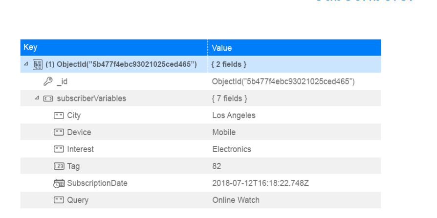437x218 pixels.
Task: Select the Tag field row label
Action: (x=73, y=166)
